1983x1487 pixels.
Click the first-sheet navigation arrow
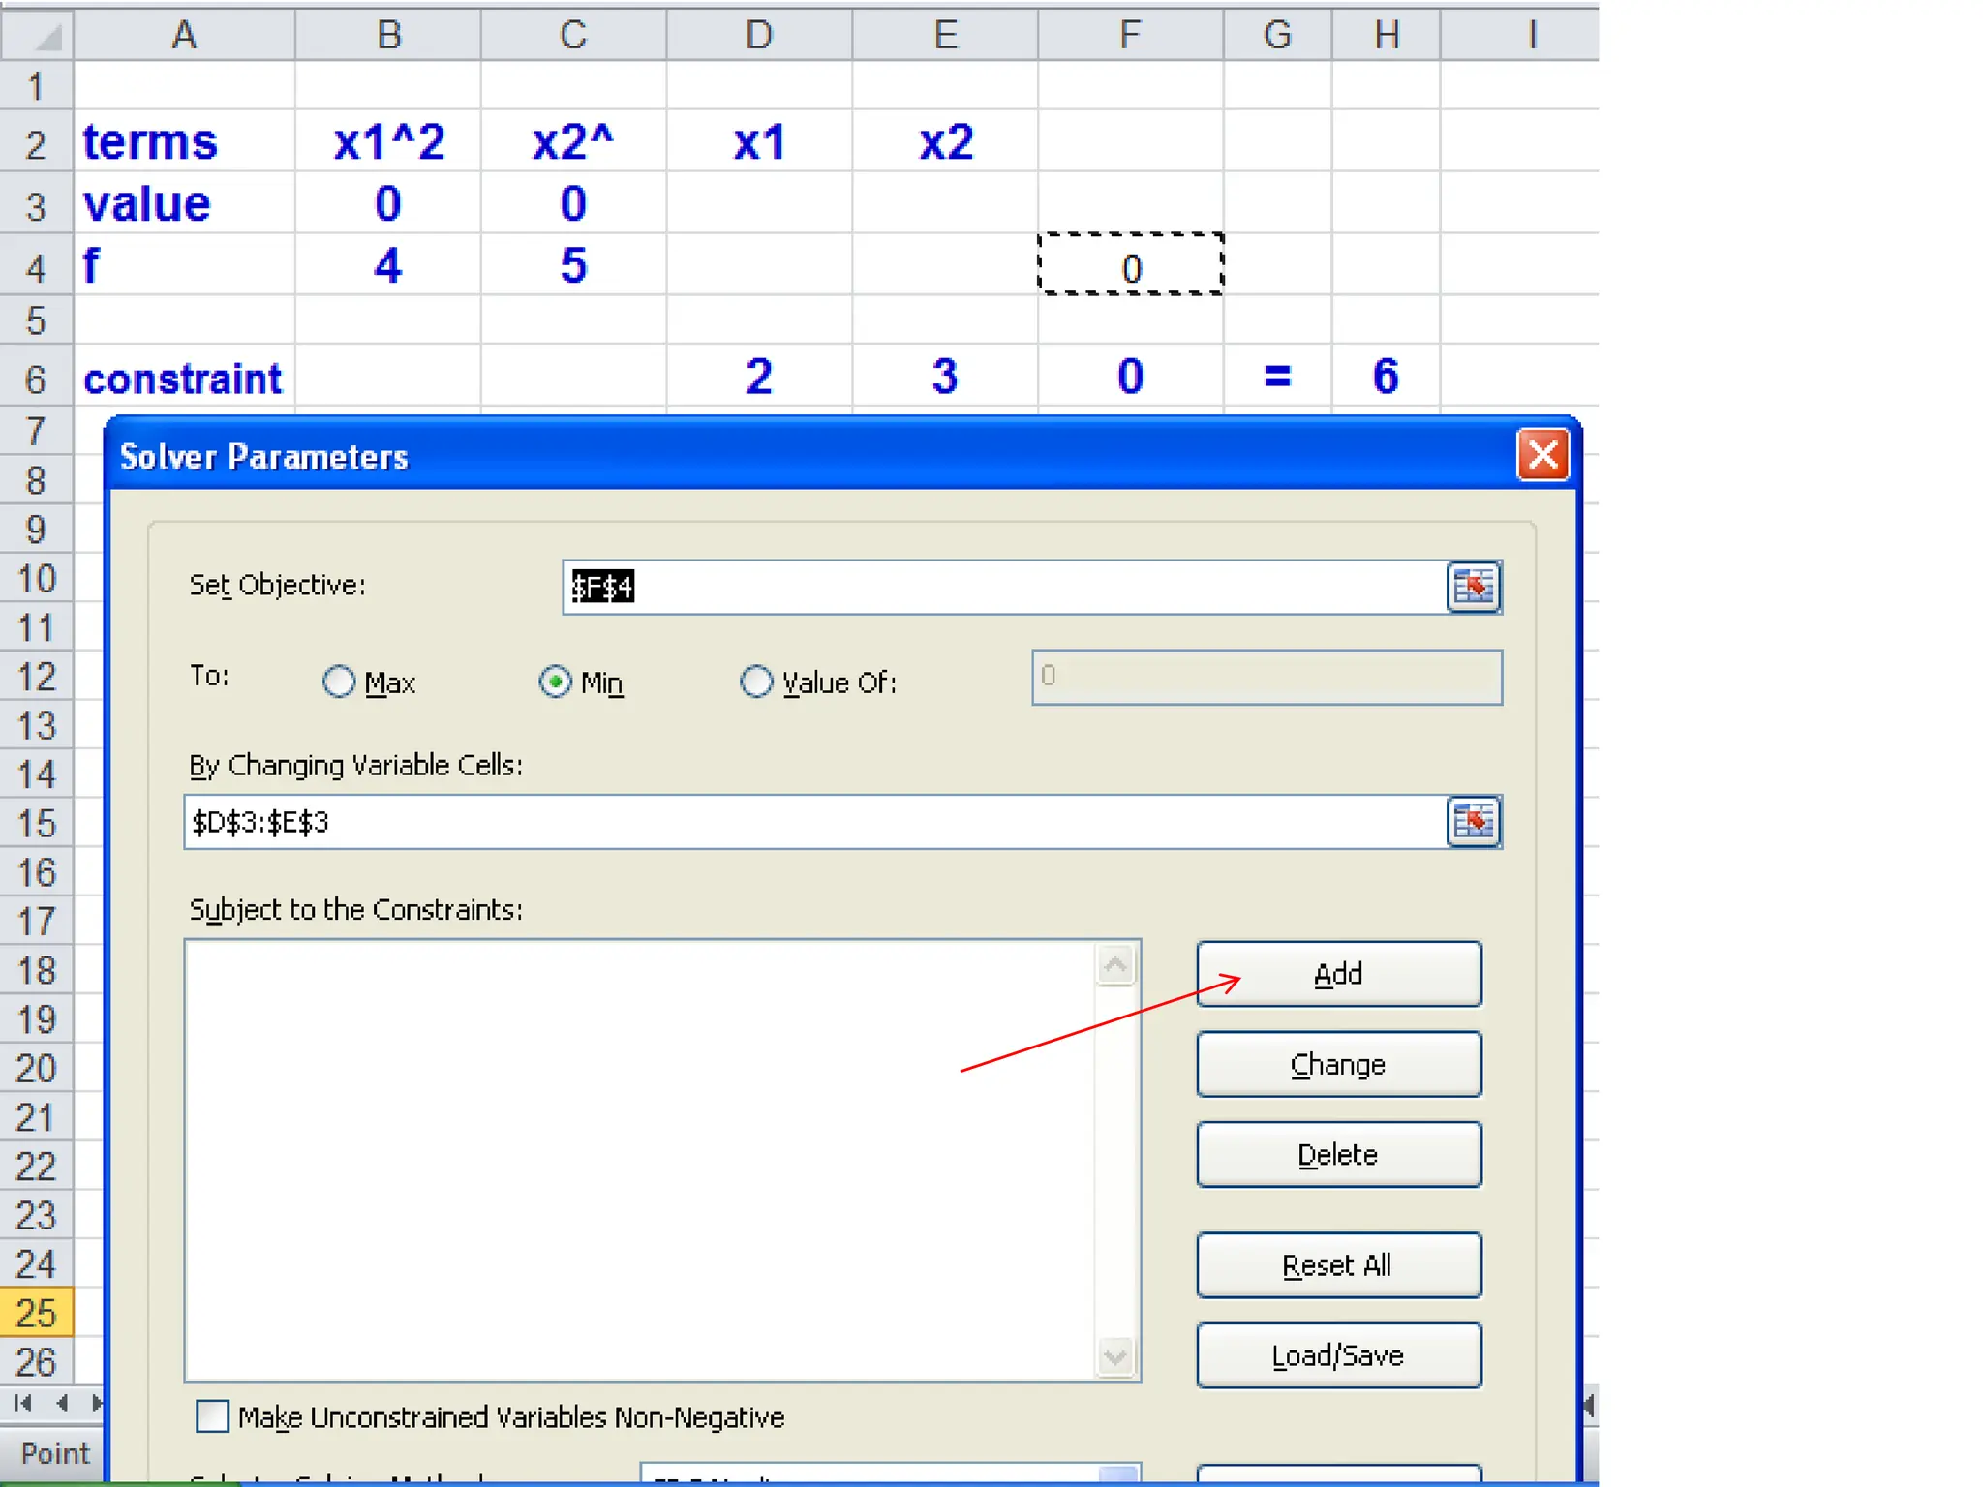[x=23, y=1403]
